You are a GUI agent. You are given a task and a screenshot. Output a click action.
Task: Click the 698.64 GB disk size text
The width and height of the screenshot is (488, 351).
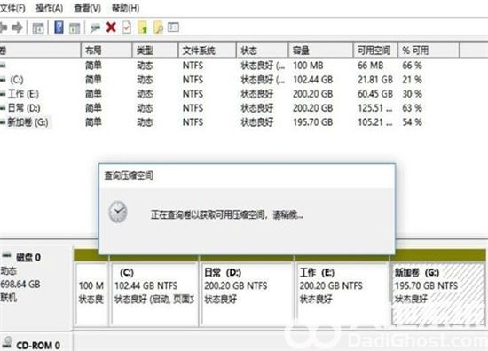click(x=20, y=285)
